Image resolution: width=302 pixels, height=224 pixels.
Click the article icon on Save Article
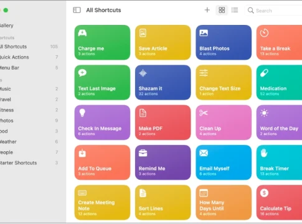click(143, 33)
